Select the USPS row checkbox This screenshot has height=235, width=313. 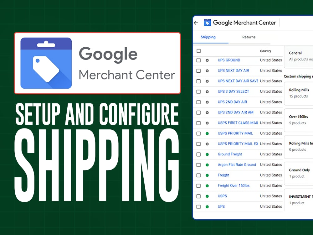point(199,196)
